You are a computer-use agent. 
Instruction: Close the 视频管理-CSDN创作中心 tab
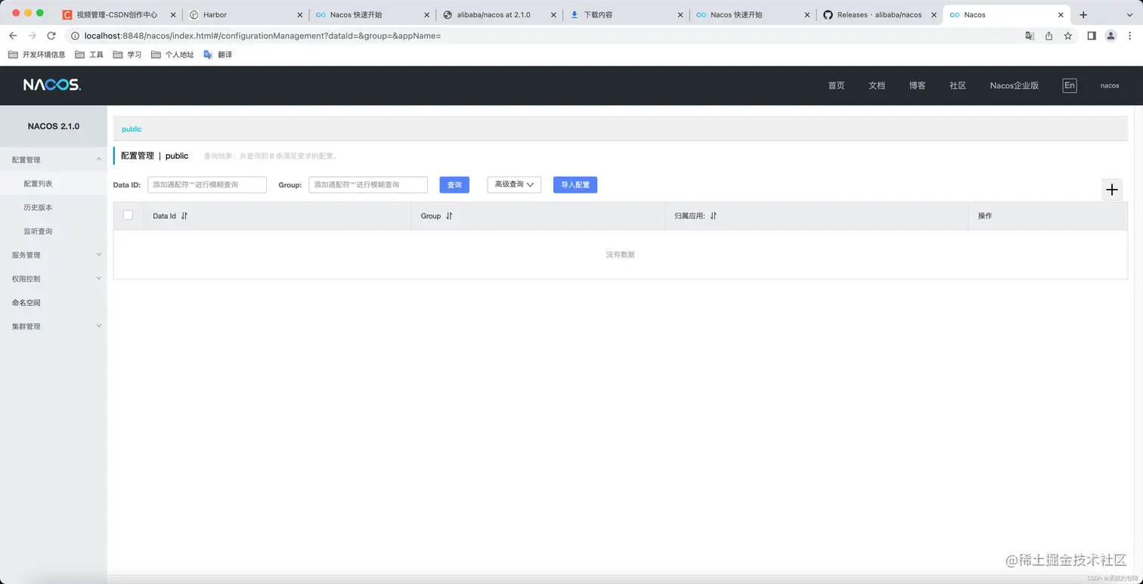[x=172, y=14]
